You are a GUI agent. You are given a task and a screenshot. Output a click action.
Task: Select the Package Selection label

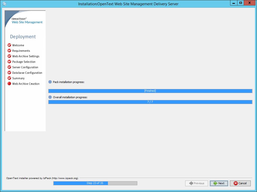(24, 62)
